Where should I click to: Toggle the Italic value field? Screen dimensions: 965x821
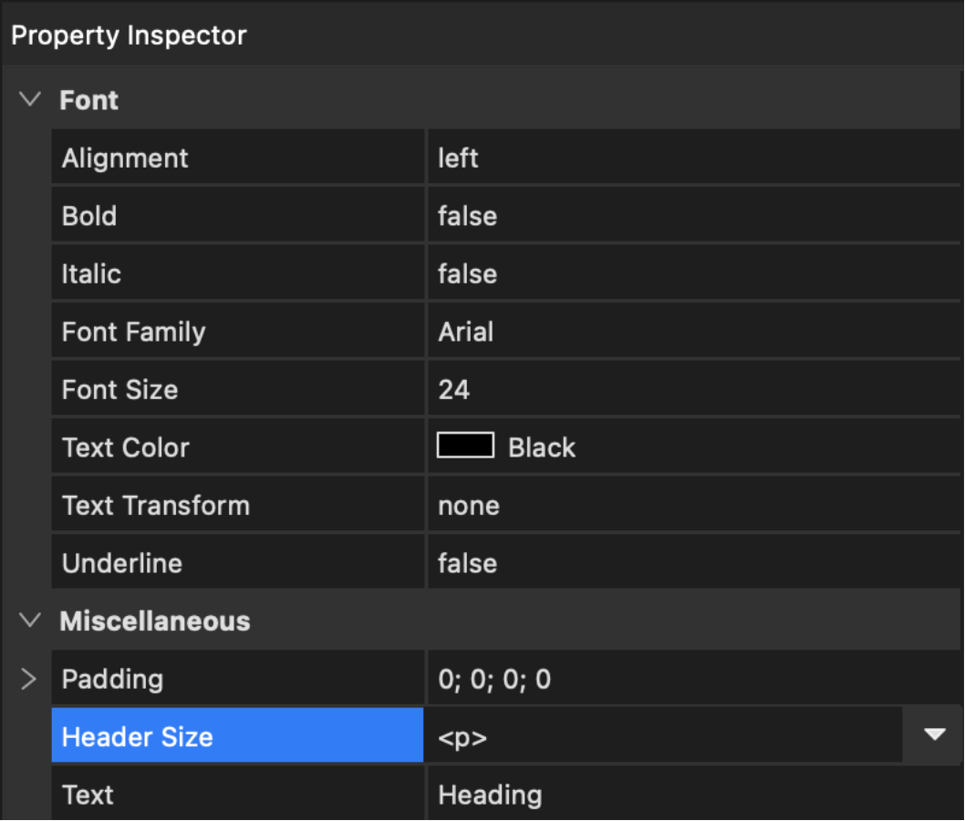pyautogui.click(x=467, y=274)
